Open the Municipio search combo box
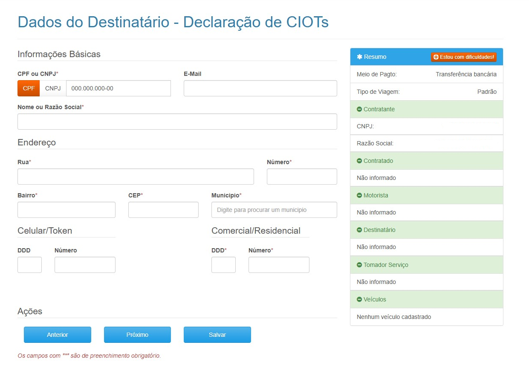 pyautogui.click(x=274, y=210)
